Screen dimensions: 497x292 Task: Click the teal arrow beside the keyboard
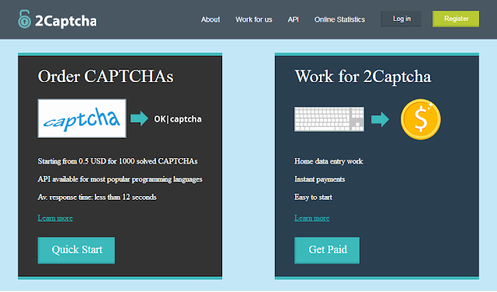coord(380,119)
